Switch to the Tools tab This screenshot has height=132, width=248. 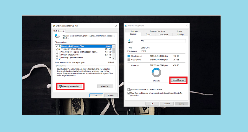pos(148,34)
